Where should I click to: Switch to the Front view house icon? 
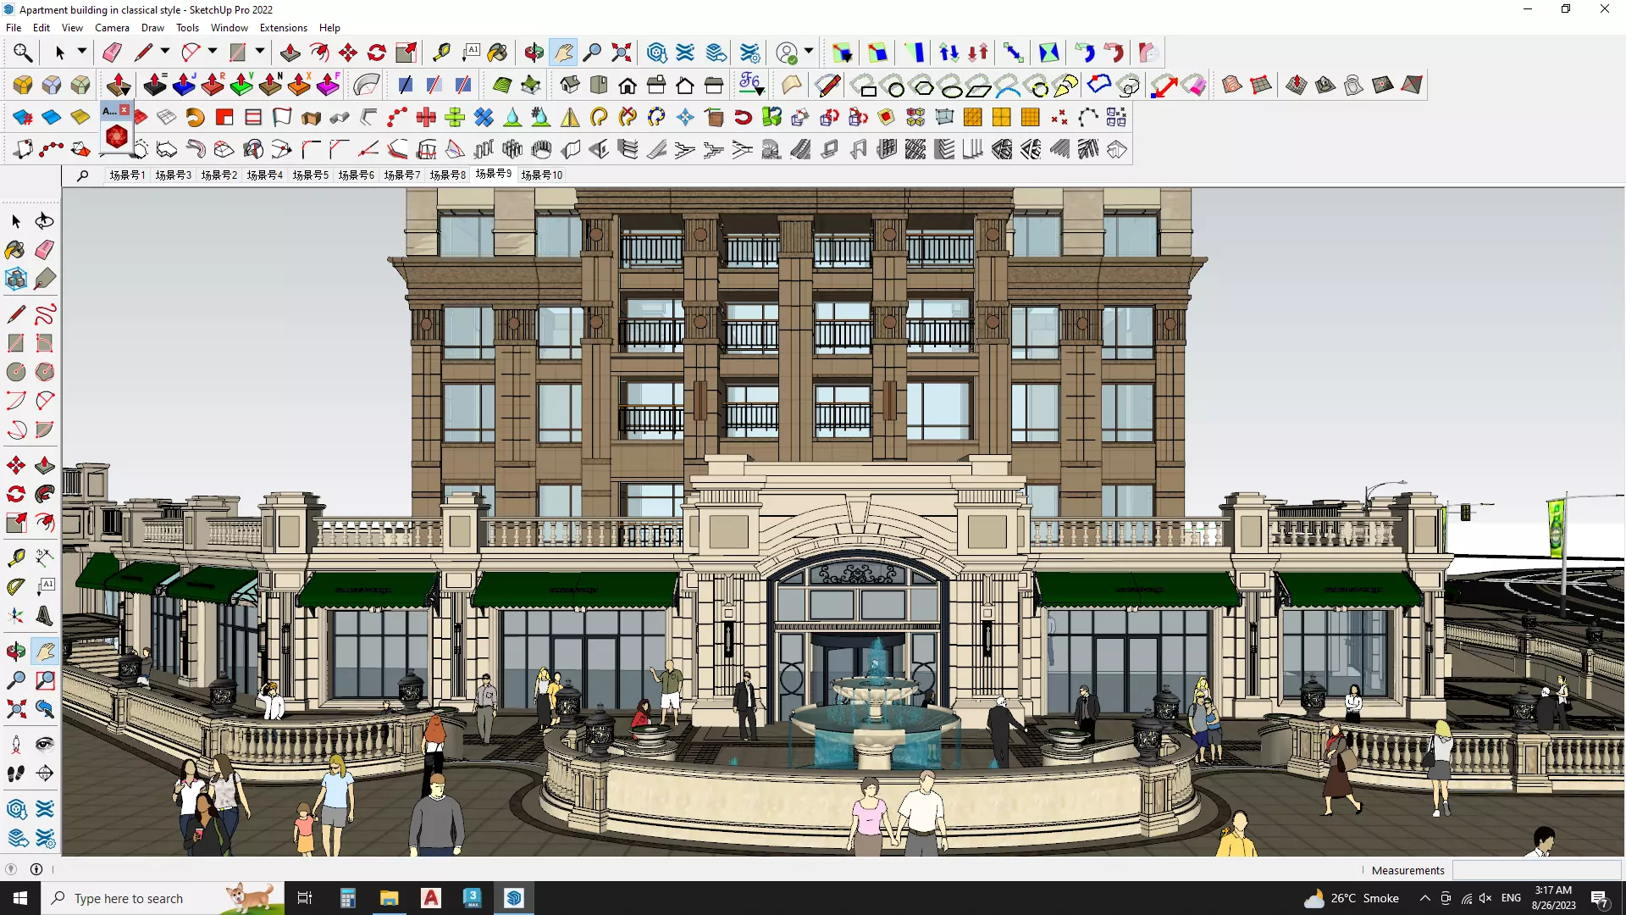click(628, 85)
